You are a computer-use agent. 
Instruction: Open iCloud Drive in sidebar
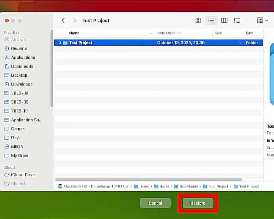pos(19,175)
